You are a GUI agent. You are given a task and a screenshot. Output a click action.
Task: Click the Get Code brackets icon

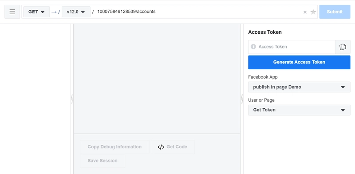(x=161, y=147)
